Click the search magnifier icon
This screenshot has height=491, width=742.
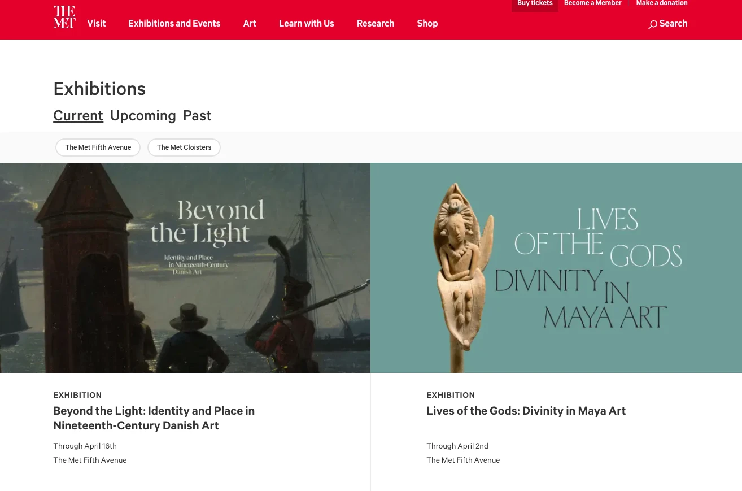pyautogui.click(x=653, y=24)
